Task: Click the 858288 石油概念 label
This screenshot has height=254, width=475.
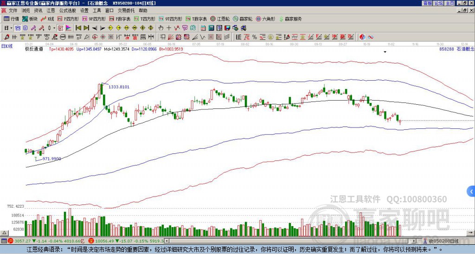Action: [x=456, y=49]
